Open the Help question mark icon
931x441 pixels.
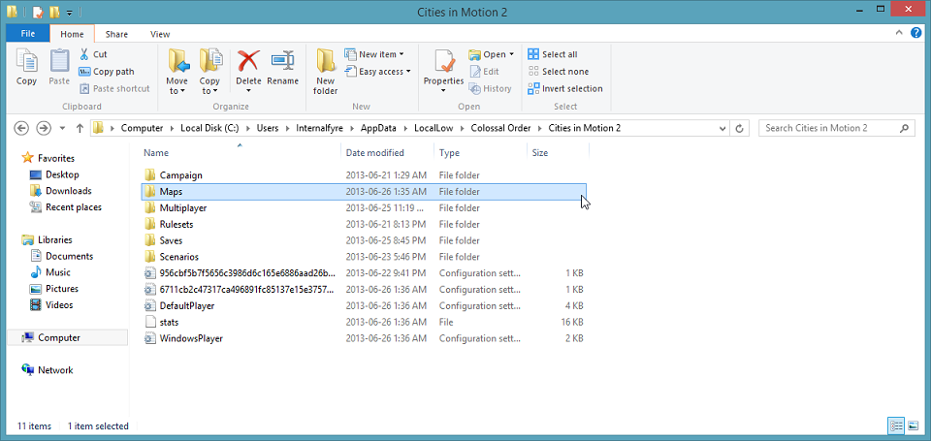[x=916, y=33]
